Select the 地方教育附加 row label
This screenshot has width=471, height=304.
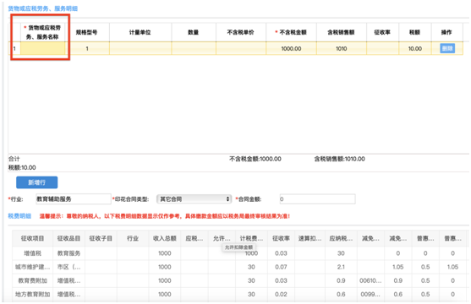[x=32, y=295]
